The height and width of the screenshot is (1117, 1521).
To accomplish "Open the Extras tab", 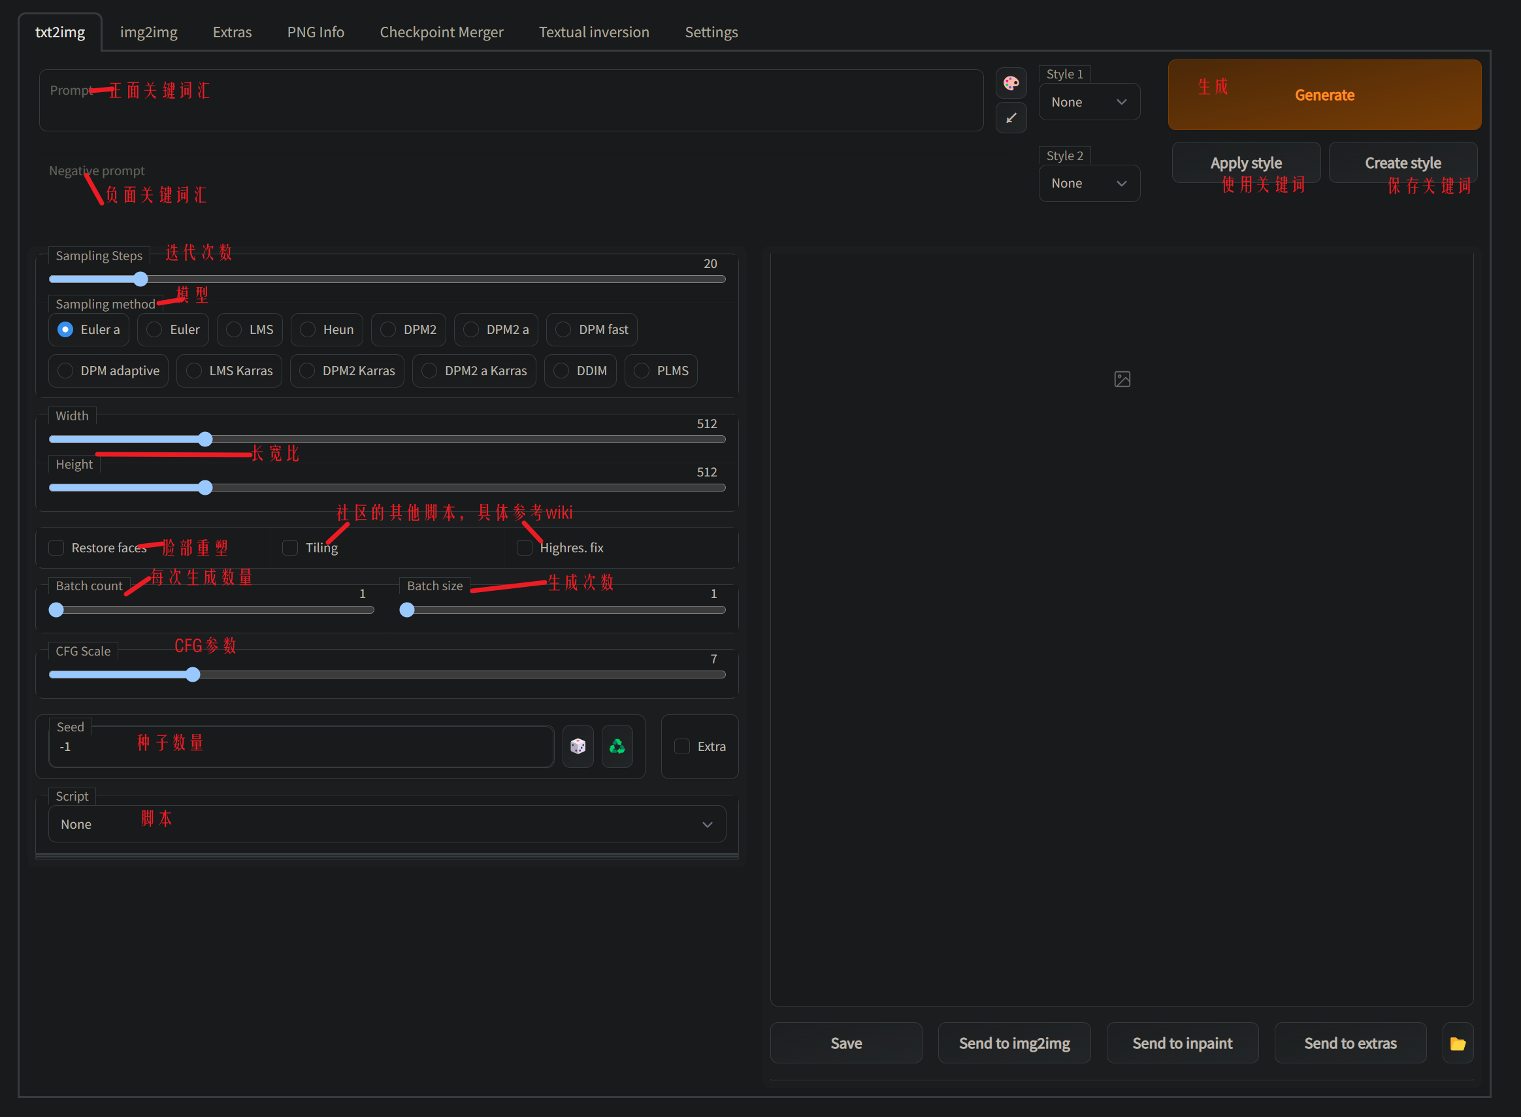I will click(232, 32).
